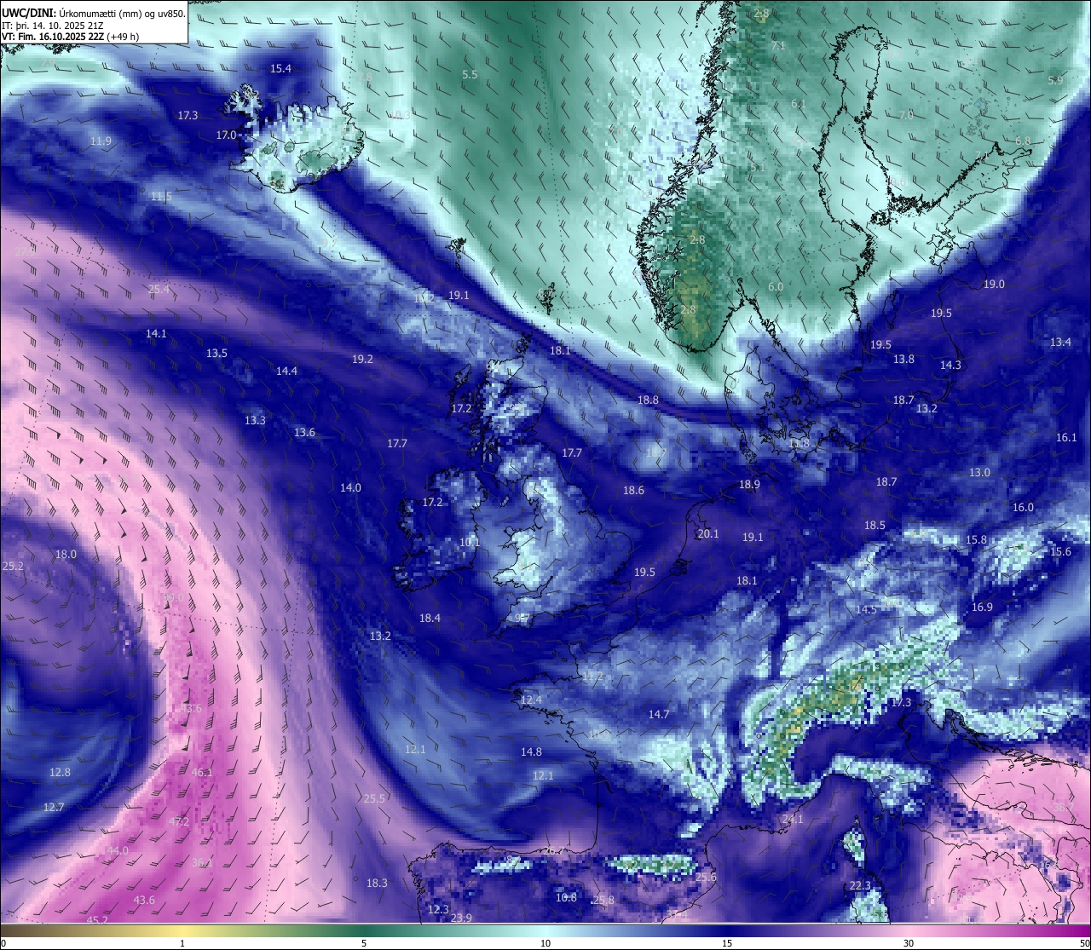This screenshot has height=950, width=1091.
Task: Click the 46.1 value label
Action: [201, 772]
